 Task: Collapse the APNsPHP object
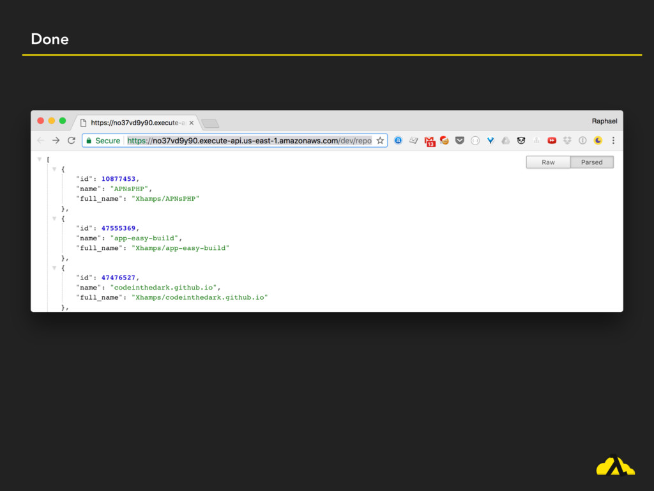point(54,169)
